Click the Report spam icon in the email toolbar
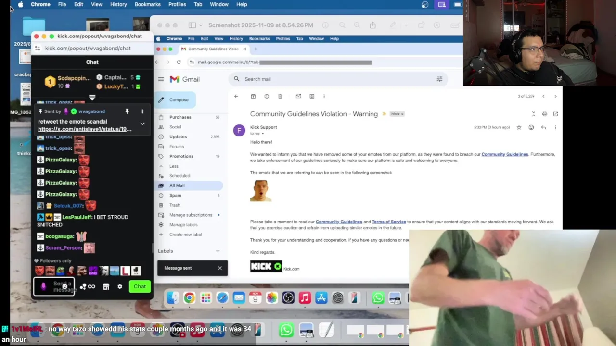 coord(267,96)
